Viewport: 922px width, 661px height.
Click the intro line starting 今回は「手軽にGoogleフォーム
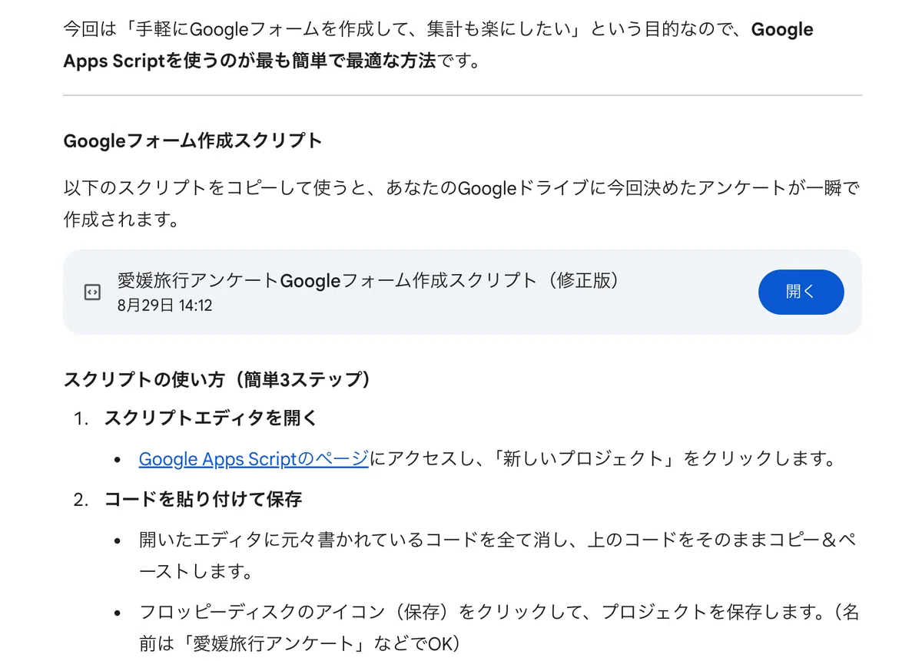tap(438, 30)
